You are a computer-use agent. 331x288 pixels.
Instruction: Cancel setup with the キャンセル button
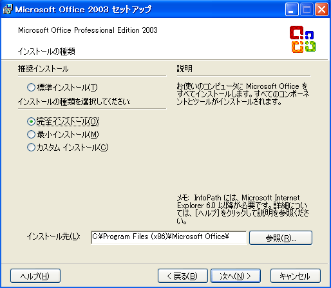coord(296,276)
